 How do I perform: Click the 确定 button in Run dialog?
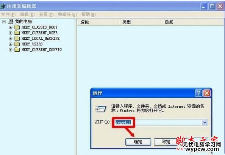coord(138,142)
